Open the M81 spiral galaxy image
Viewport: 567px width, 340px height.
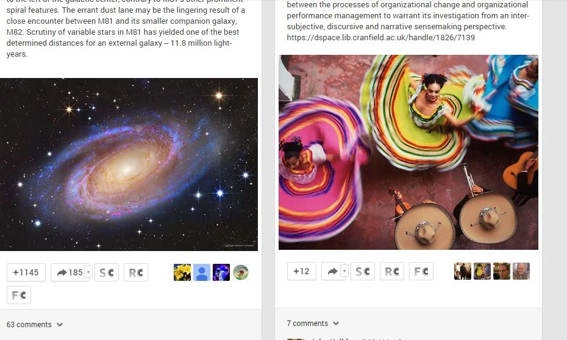(129, 165)
